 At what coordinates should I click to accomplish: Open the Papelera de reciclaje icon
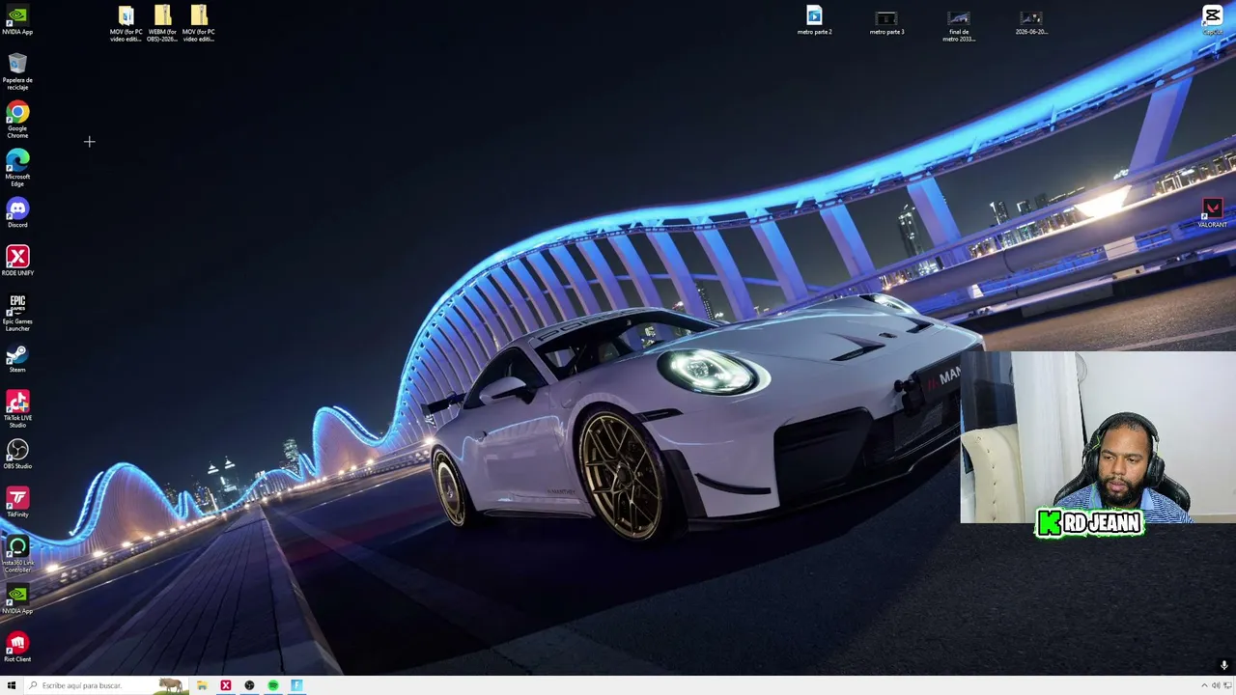(x=17, y=72)
